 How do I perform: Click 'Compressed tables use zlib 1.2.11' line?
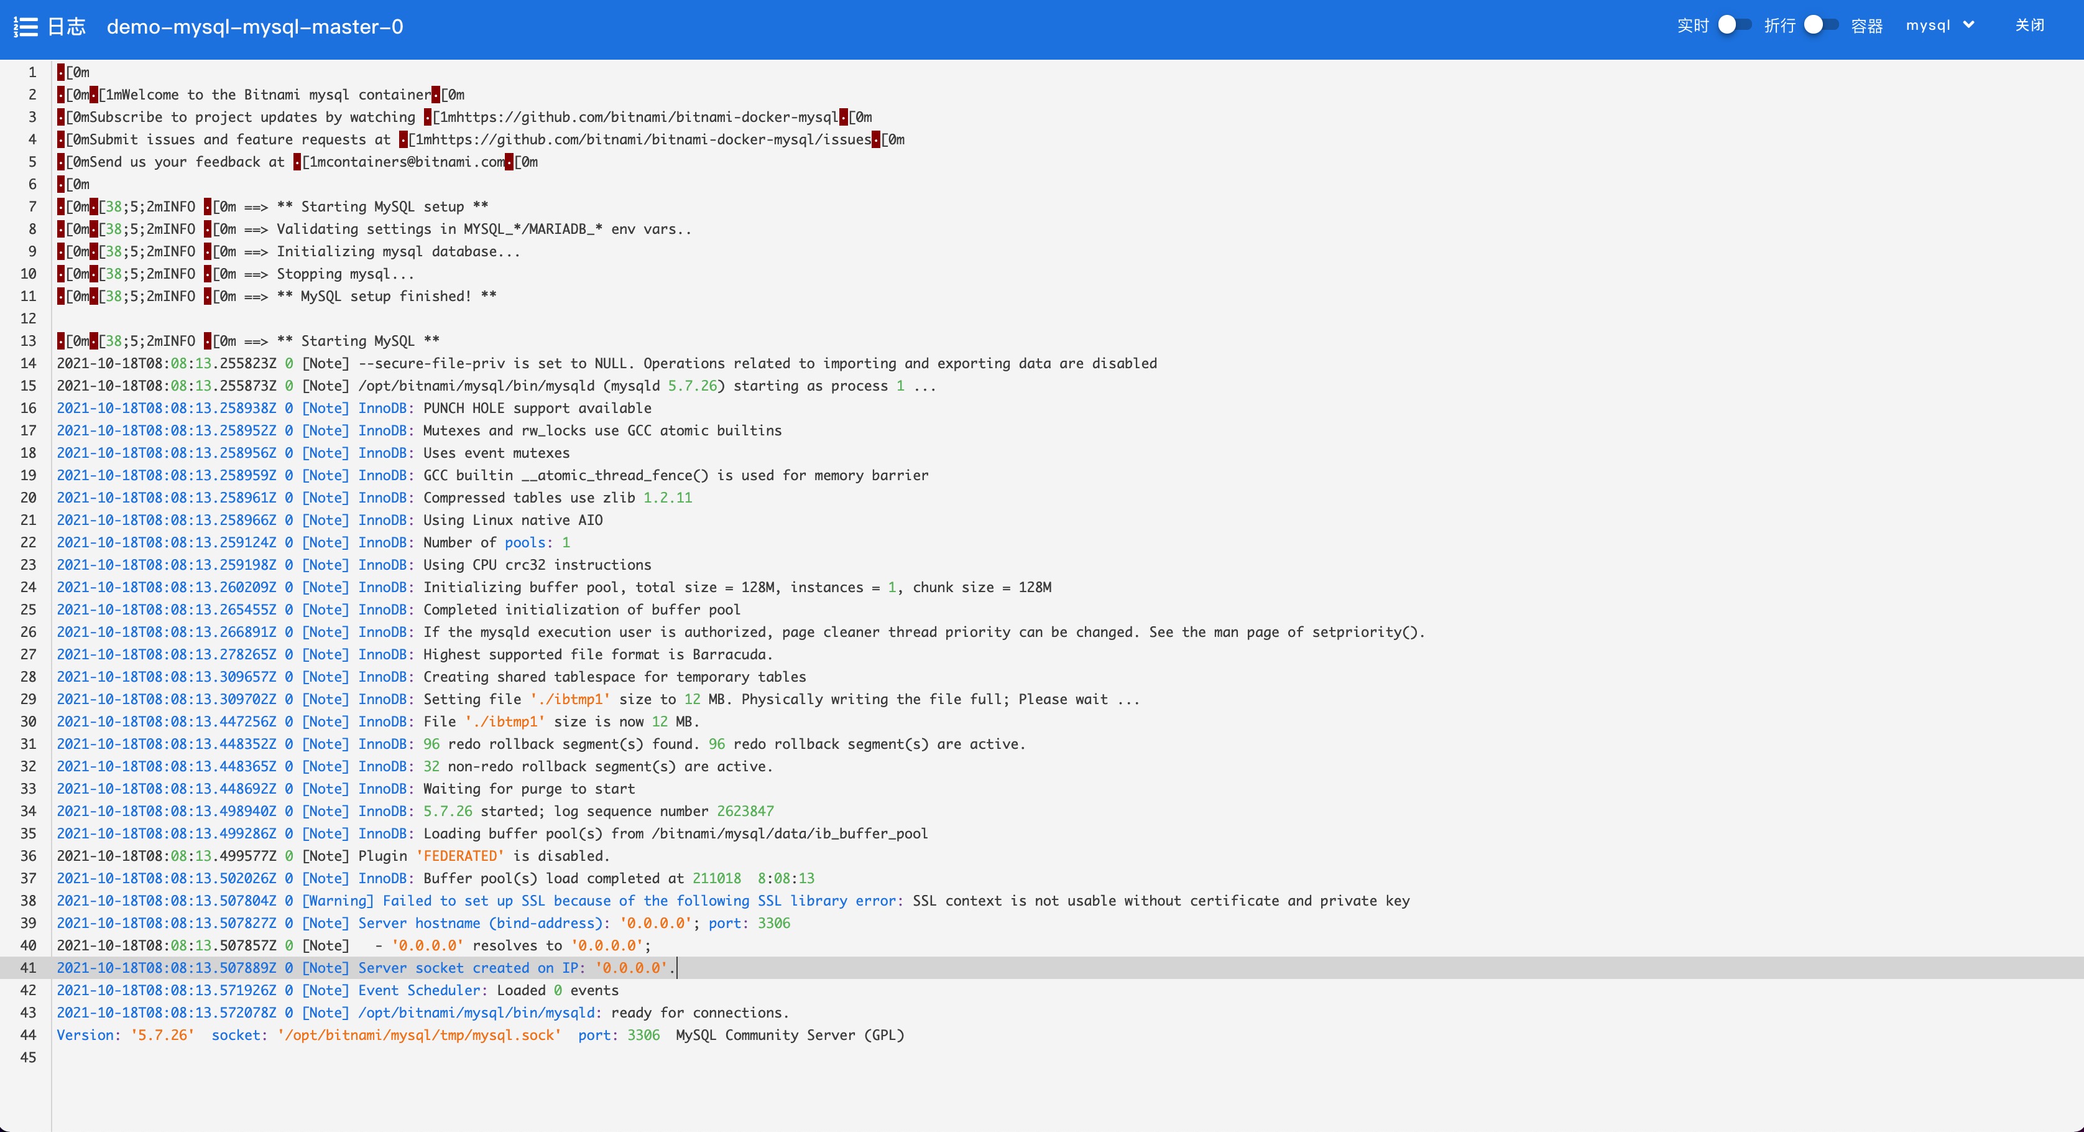coord(374,498)
